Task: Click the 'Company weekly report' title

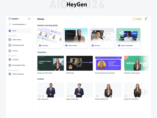Action: point(132,73)
